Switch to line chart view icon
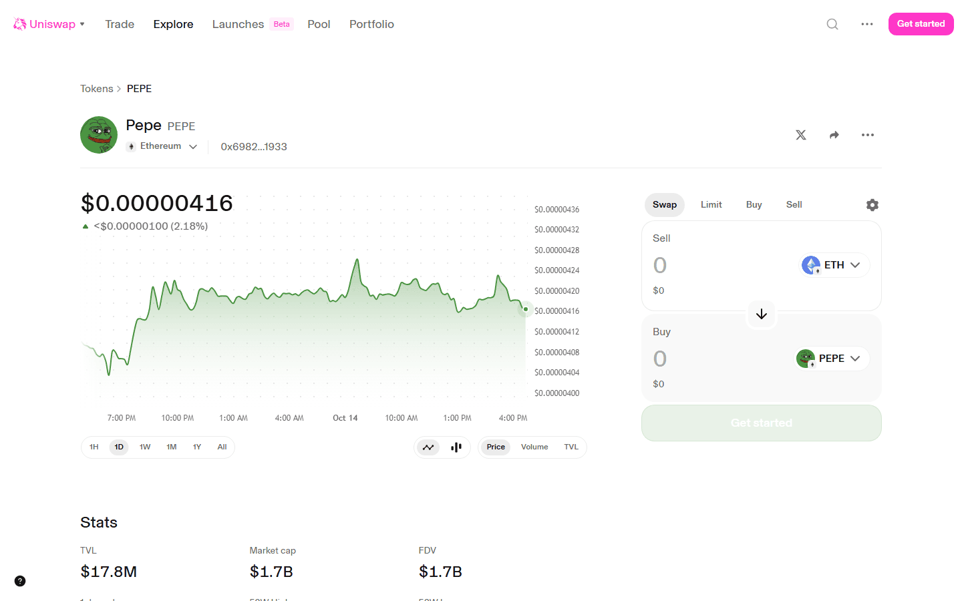This screenshot has height=601, width=962. tap(428, 447)
